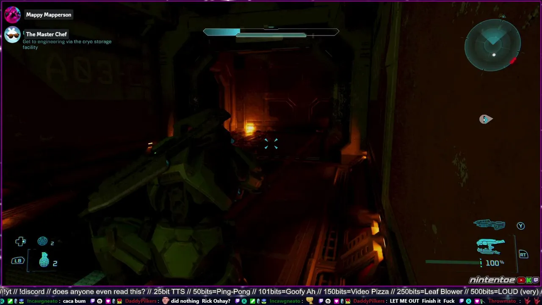This screenshot has width=542, height=305.
Task: Click the 'did nothing Rick Oshay?' message
Action: [x=201, y=301]
